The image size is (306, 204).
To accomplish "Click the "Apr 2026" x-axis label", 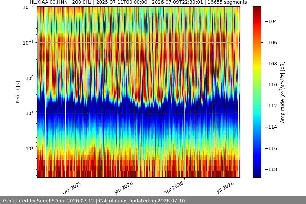I will (x=174, y=188).
